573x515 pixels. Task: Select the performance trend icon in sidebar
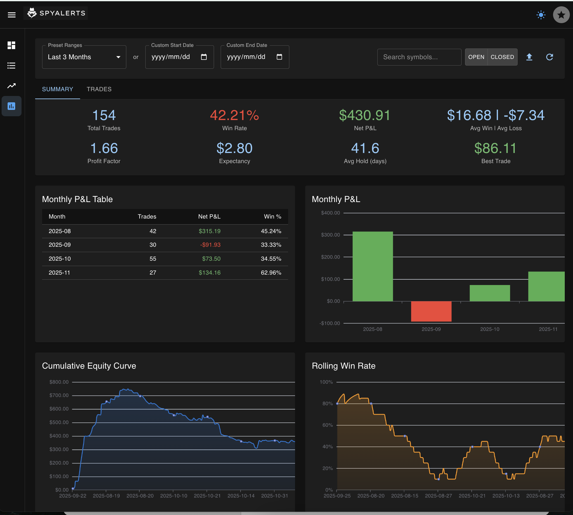tap(11, 86)
